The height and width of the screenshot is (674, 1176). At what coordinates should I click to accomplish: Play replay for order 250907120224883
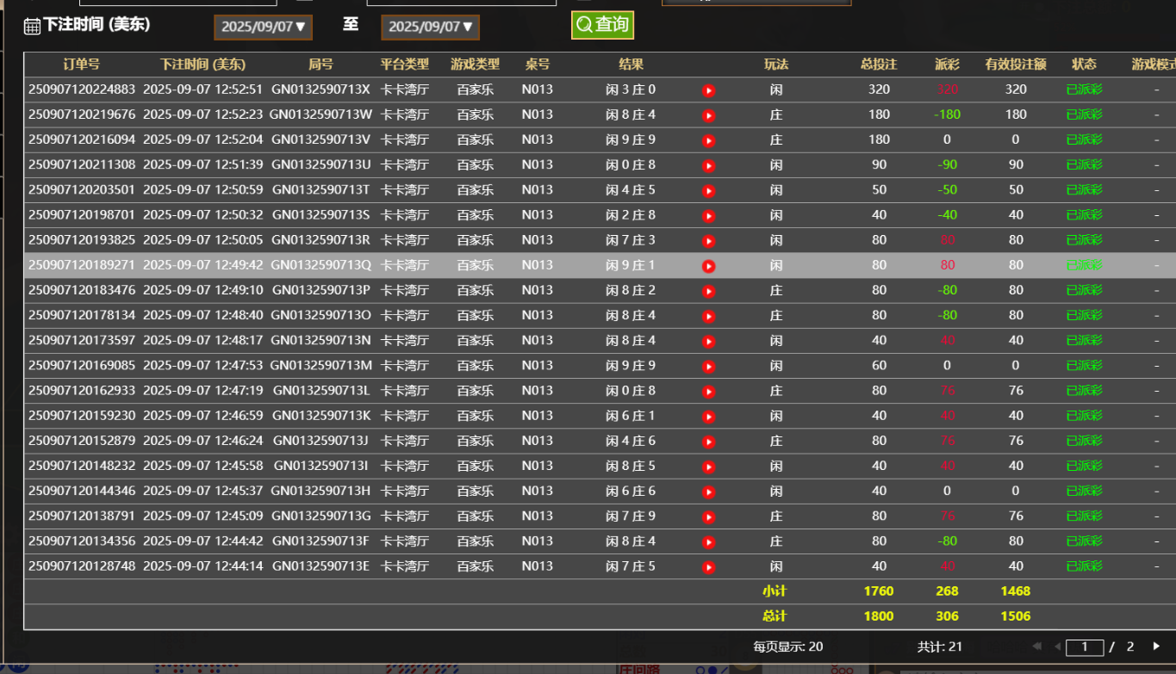point(708,90)
